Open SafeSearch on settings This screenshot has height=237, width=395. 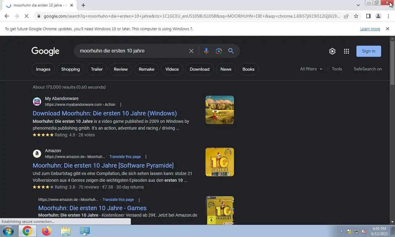click(368, 69)
